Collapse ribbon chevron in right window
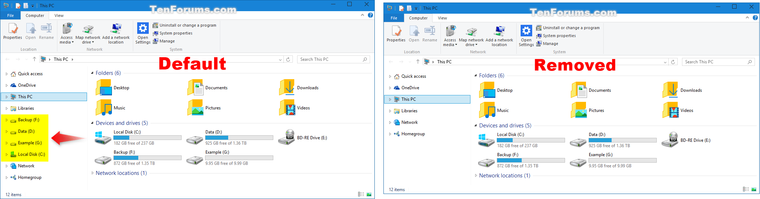The image size is (760, 199). [747, 18]
